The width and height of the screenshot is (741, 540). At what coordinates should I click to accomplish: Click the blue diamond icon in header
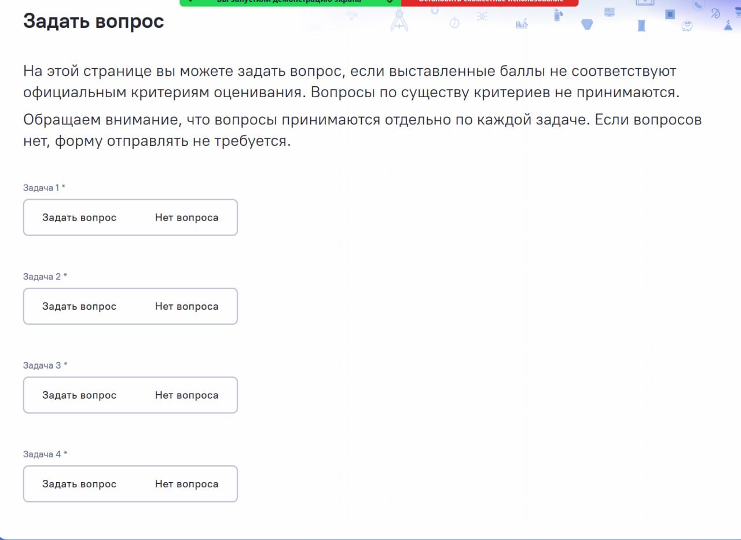[x=587, y=24]
